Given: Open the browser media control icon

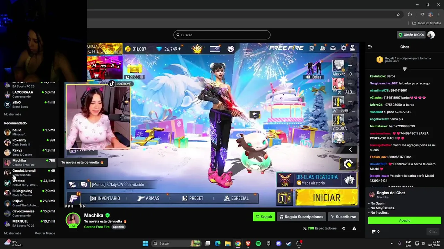Looking at the screenshot, I should pos(422,15).
